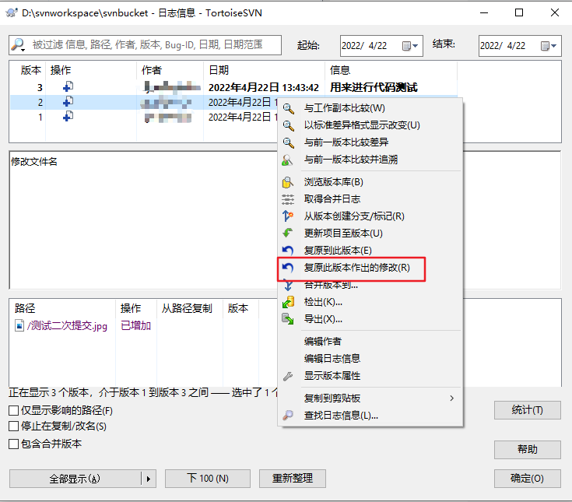Enable 仅显示影响的路径(F) checkbox
572x502 pixels.
pyautogui.click(x=13, y=410)
